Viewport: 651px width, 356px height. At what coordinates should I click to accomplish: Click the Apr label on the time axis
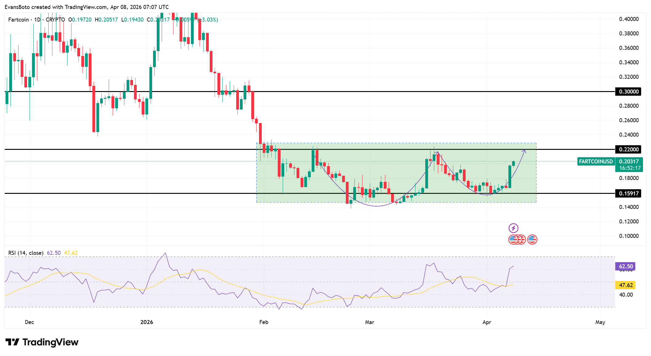point(487,322)
